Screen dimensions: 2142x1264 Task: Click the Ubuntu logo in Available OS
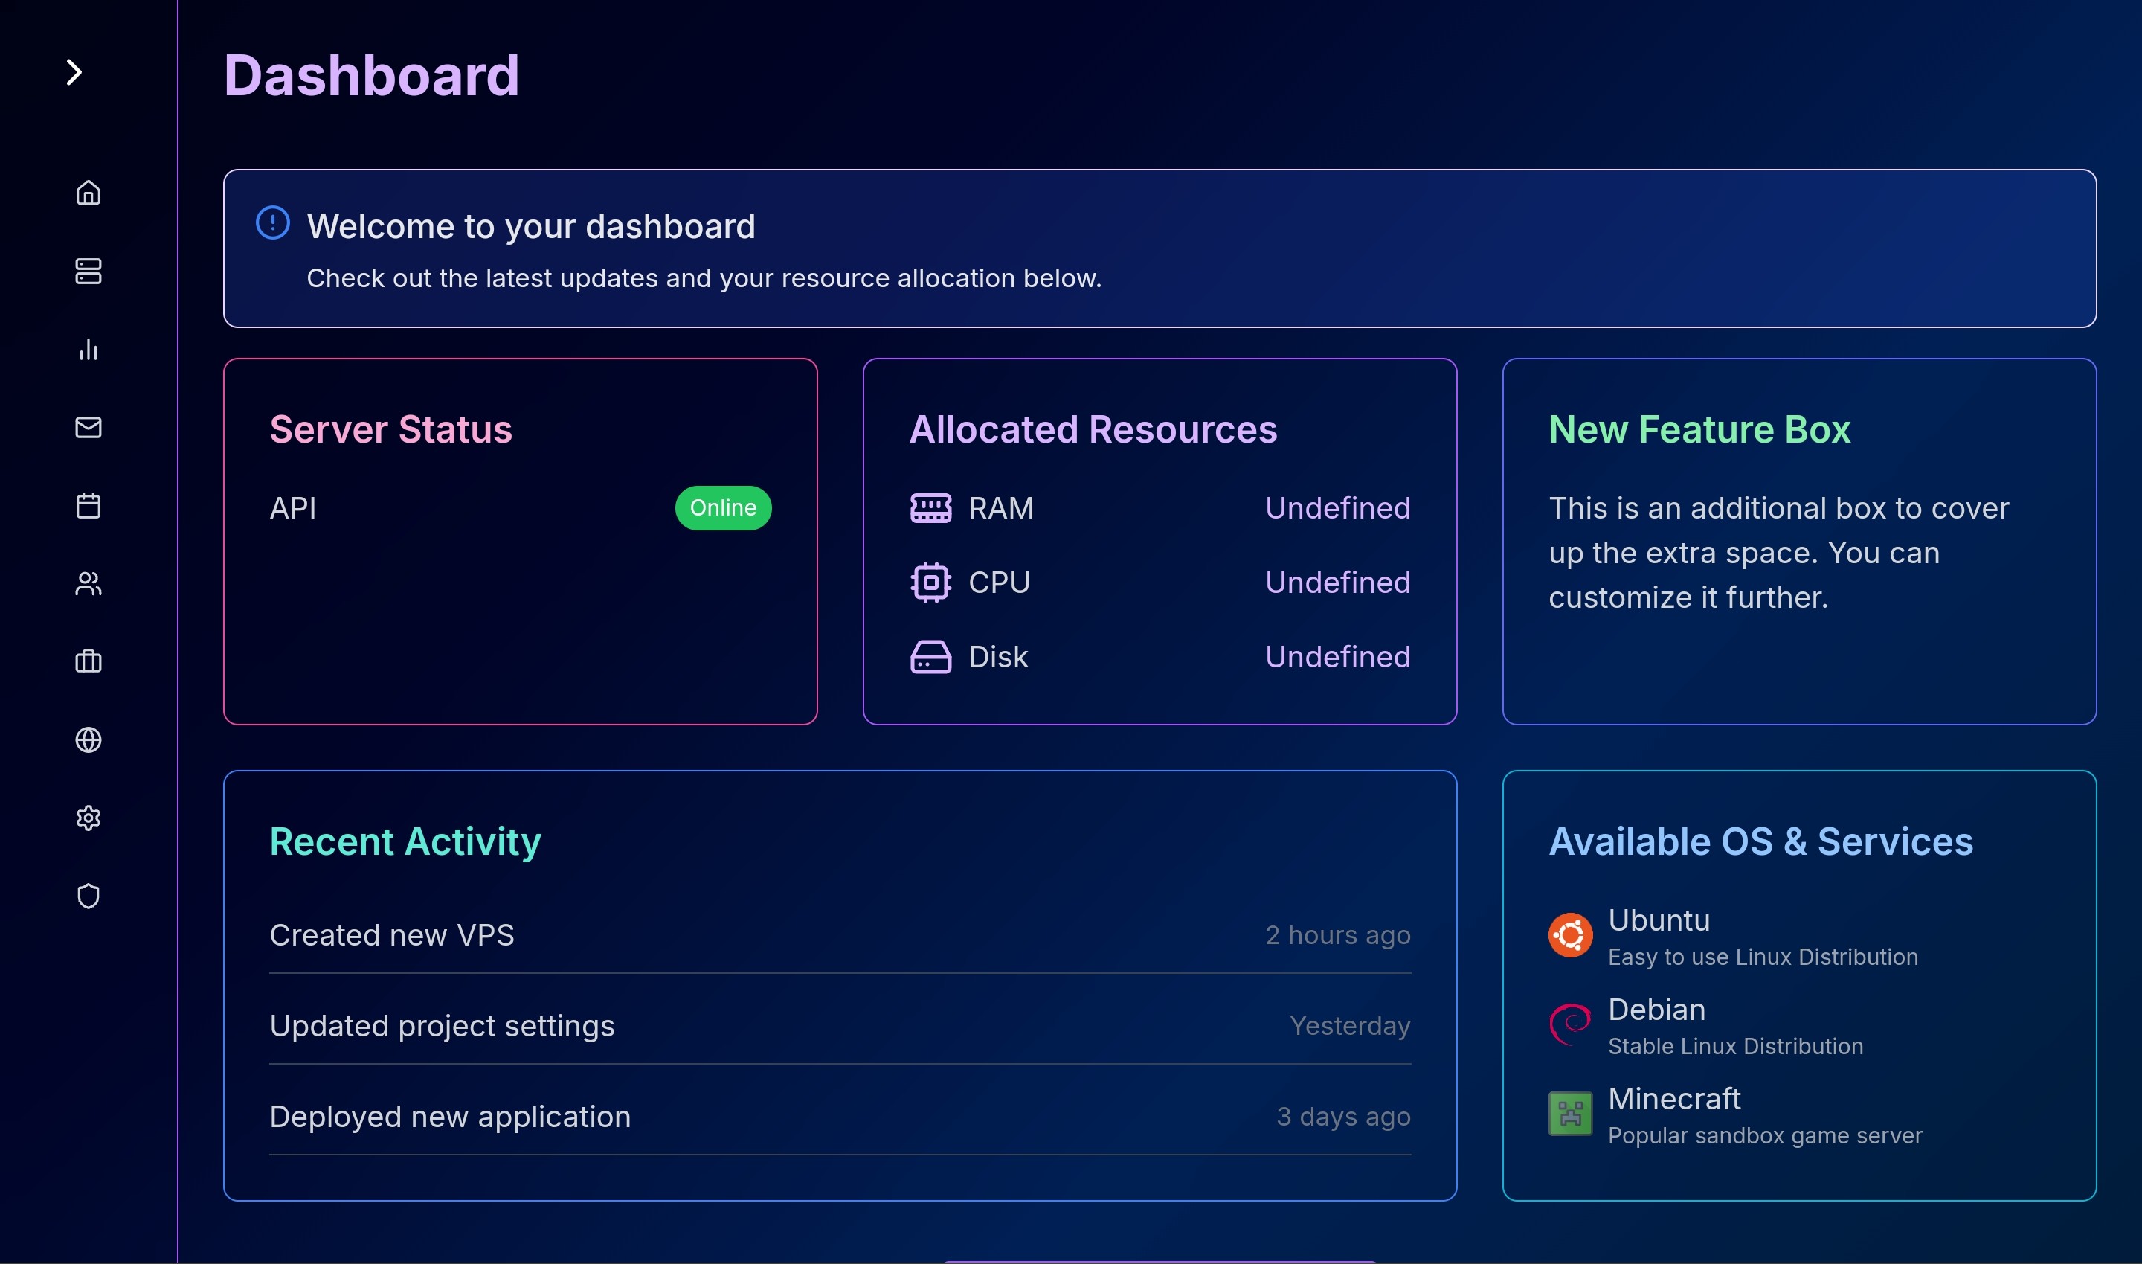(1571, 934)
